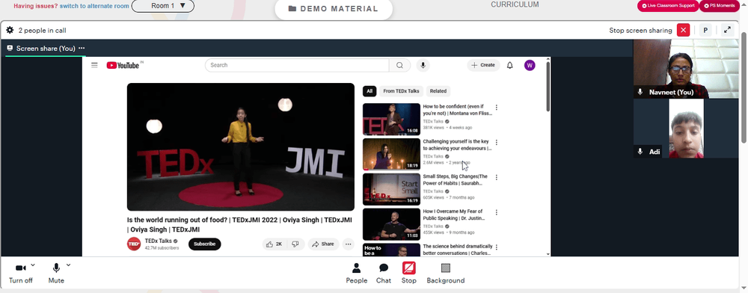Open the call settings gear icon
748x293 pixels.
tap(10, 30)
